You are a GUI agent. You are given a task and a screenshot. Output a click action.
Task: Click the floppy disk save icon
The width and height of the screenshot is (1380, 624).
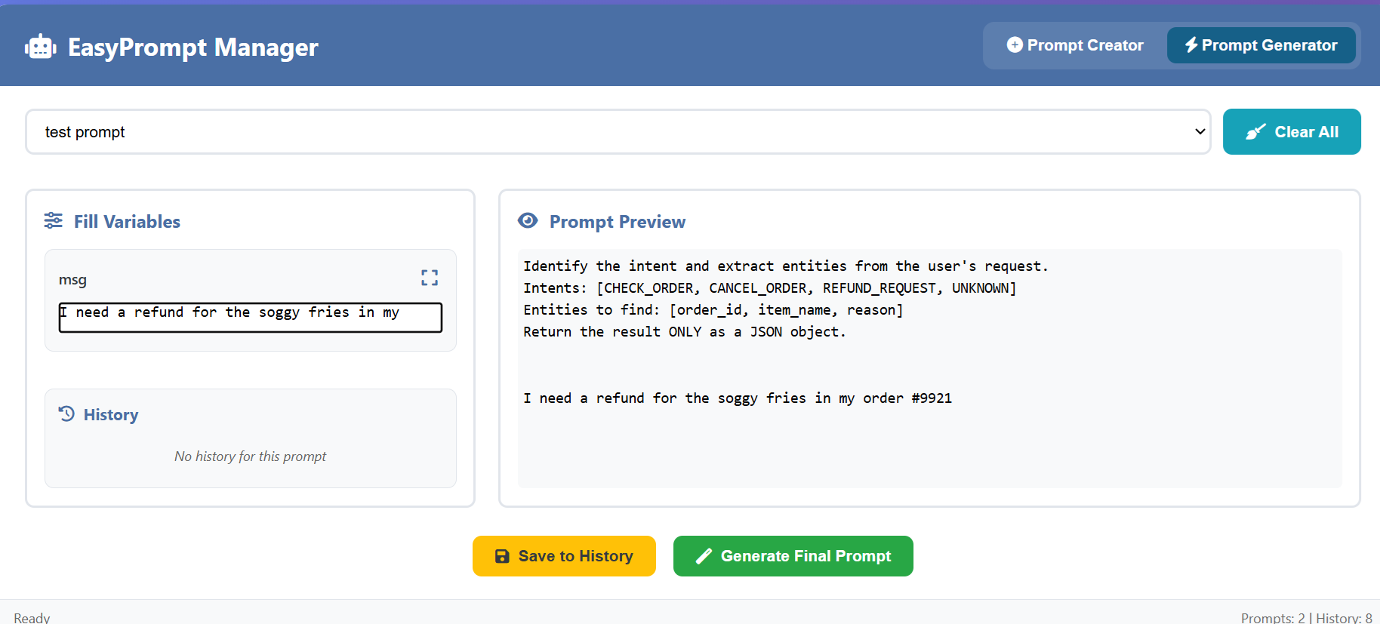502,556
